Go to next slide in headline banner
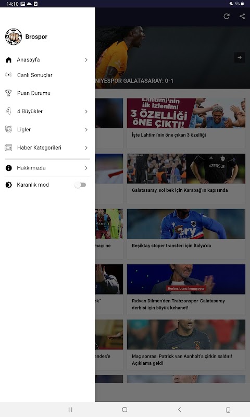The height and width of the screenshot is (417, 250). coord(240,57)
